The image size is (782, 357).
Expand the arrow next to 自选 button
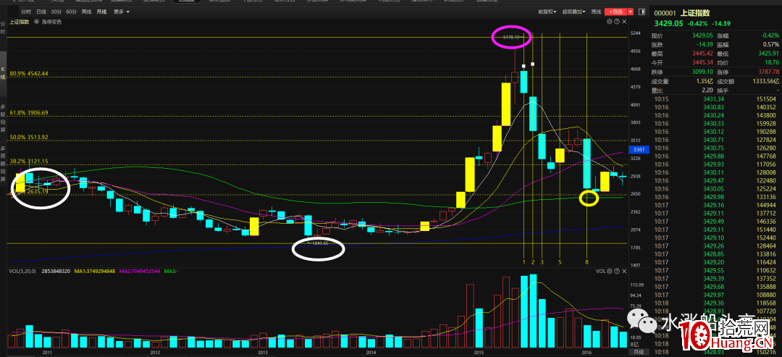pyautogui.click(x=631, y=12)
